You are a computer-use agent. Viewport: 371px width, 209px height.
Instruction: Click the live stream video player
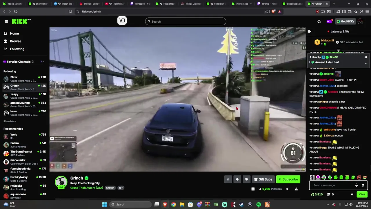tap(177, 99)
